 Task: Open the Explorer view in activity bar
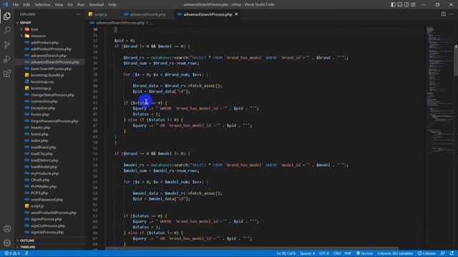point(7,16)
